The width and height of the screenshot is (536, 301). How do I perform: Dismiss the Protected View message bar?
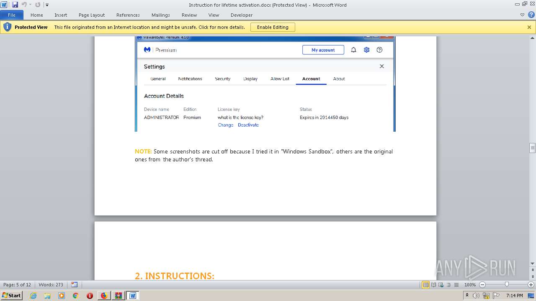(529, 27)
